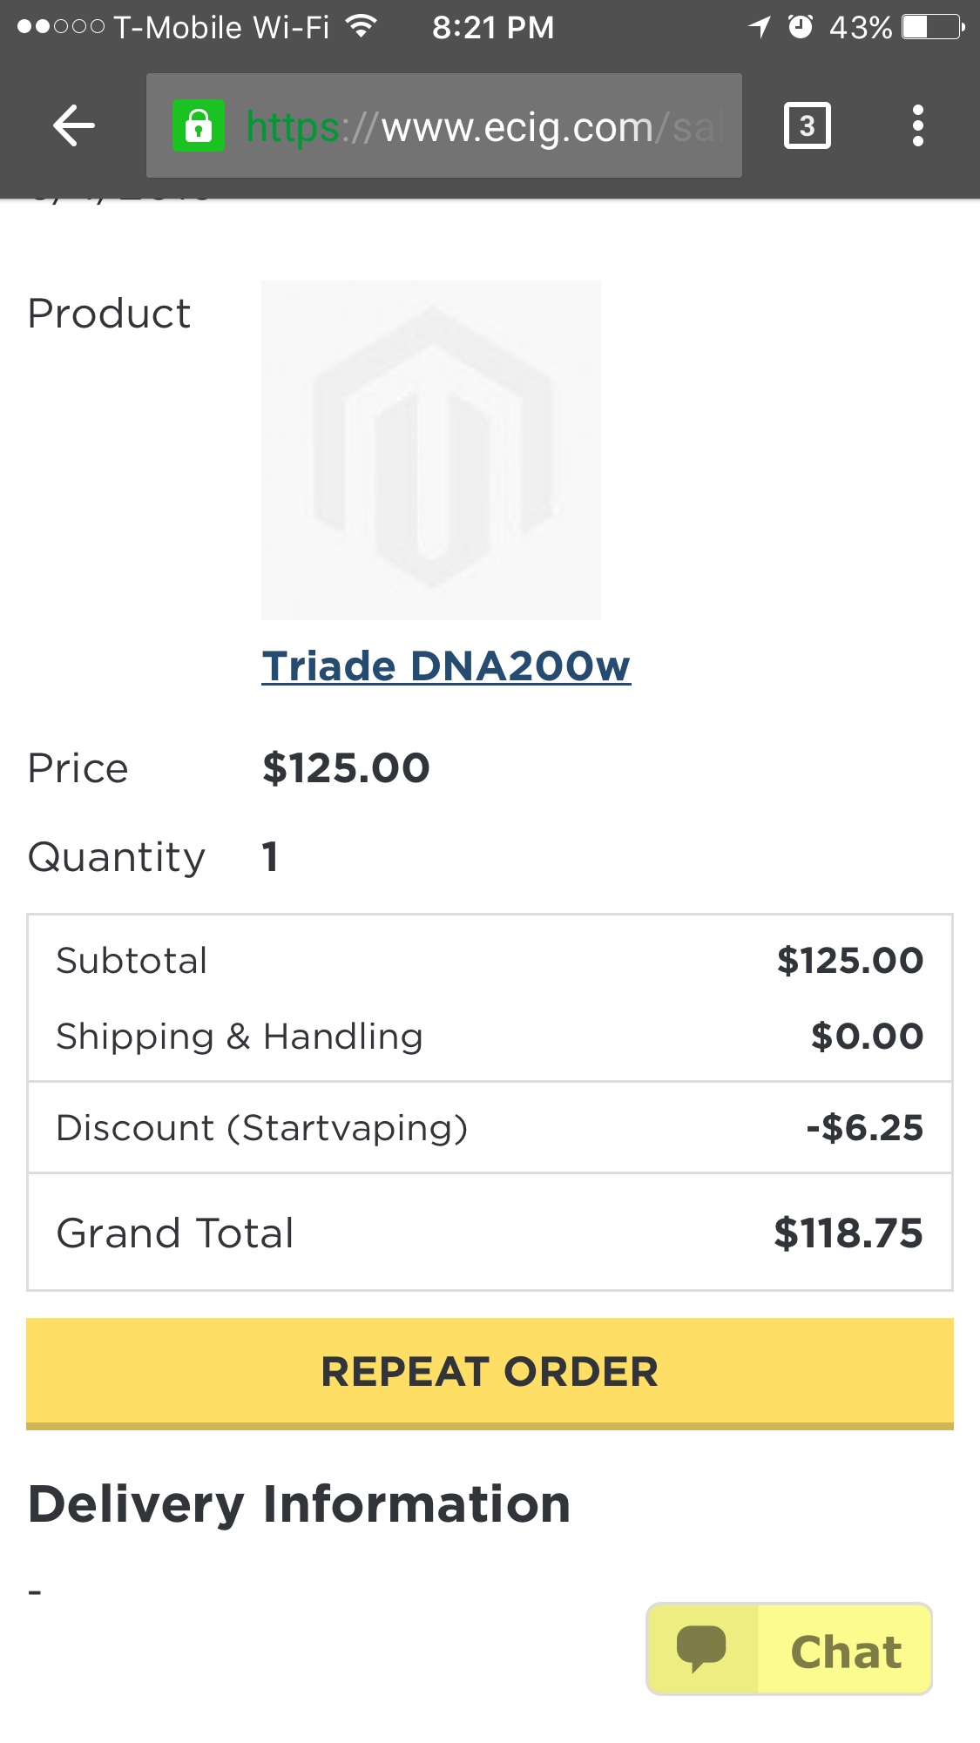Tap the chat speech bubble icon
The image size is (980, 1743).
701,1649
